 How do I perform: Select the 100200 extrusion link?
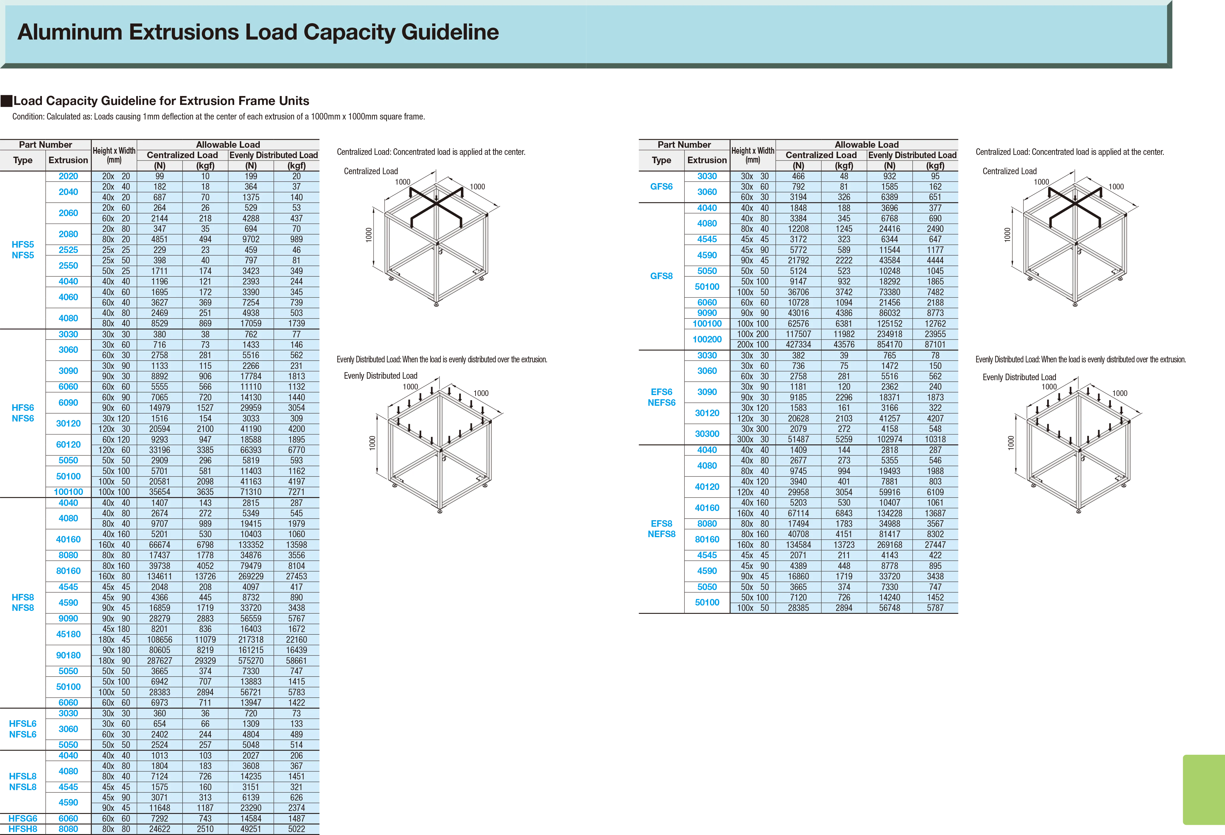707,339
